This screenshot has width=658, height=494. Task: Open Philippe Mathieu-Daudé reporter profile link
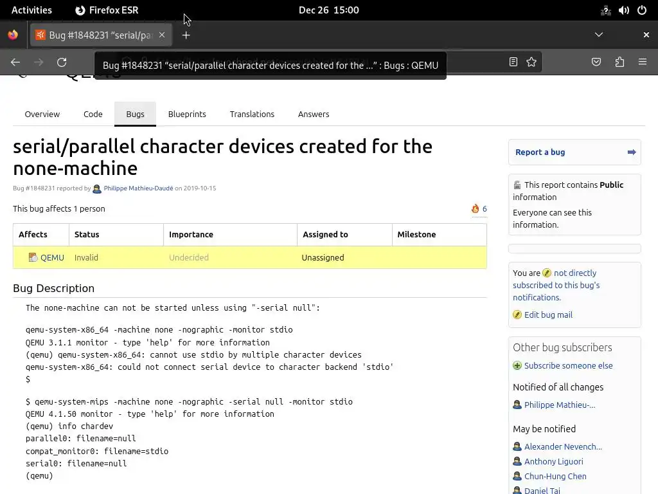138,188
